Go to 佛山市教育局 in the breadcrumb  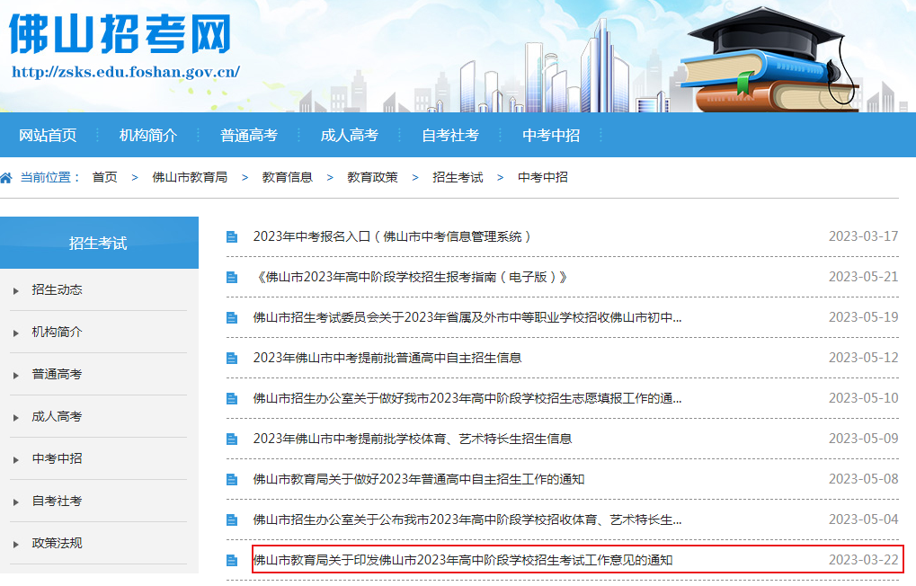[189, 178]
